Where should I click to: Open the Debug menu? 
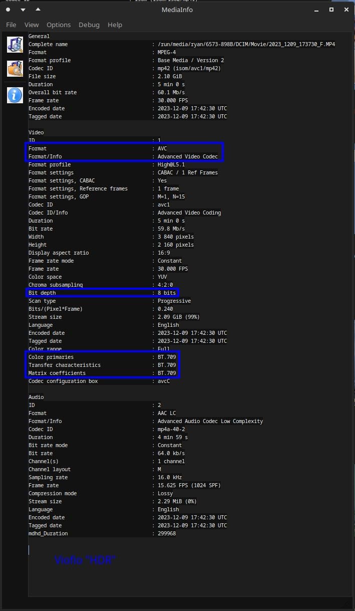pyautogui.click(x=89, y=25)
